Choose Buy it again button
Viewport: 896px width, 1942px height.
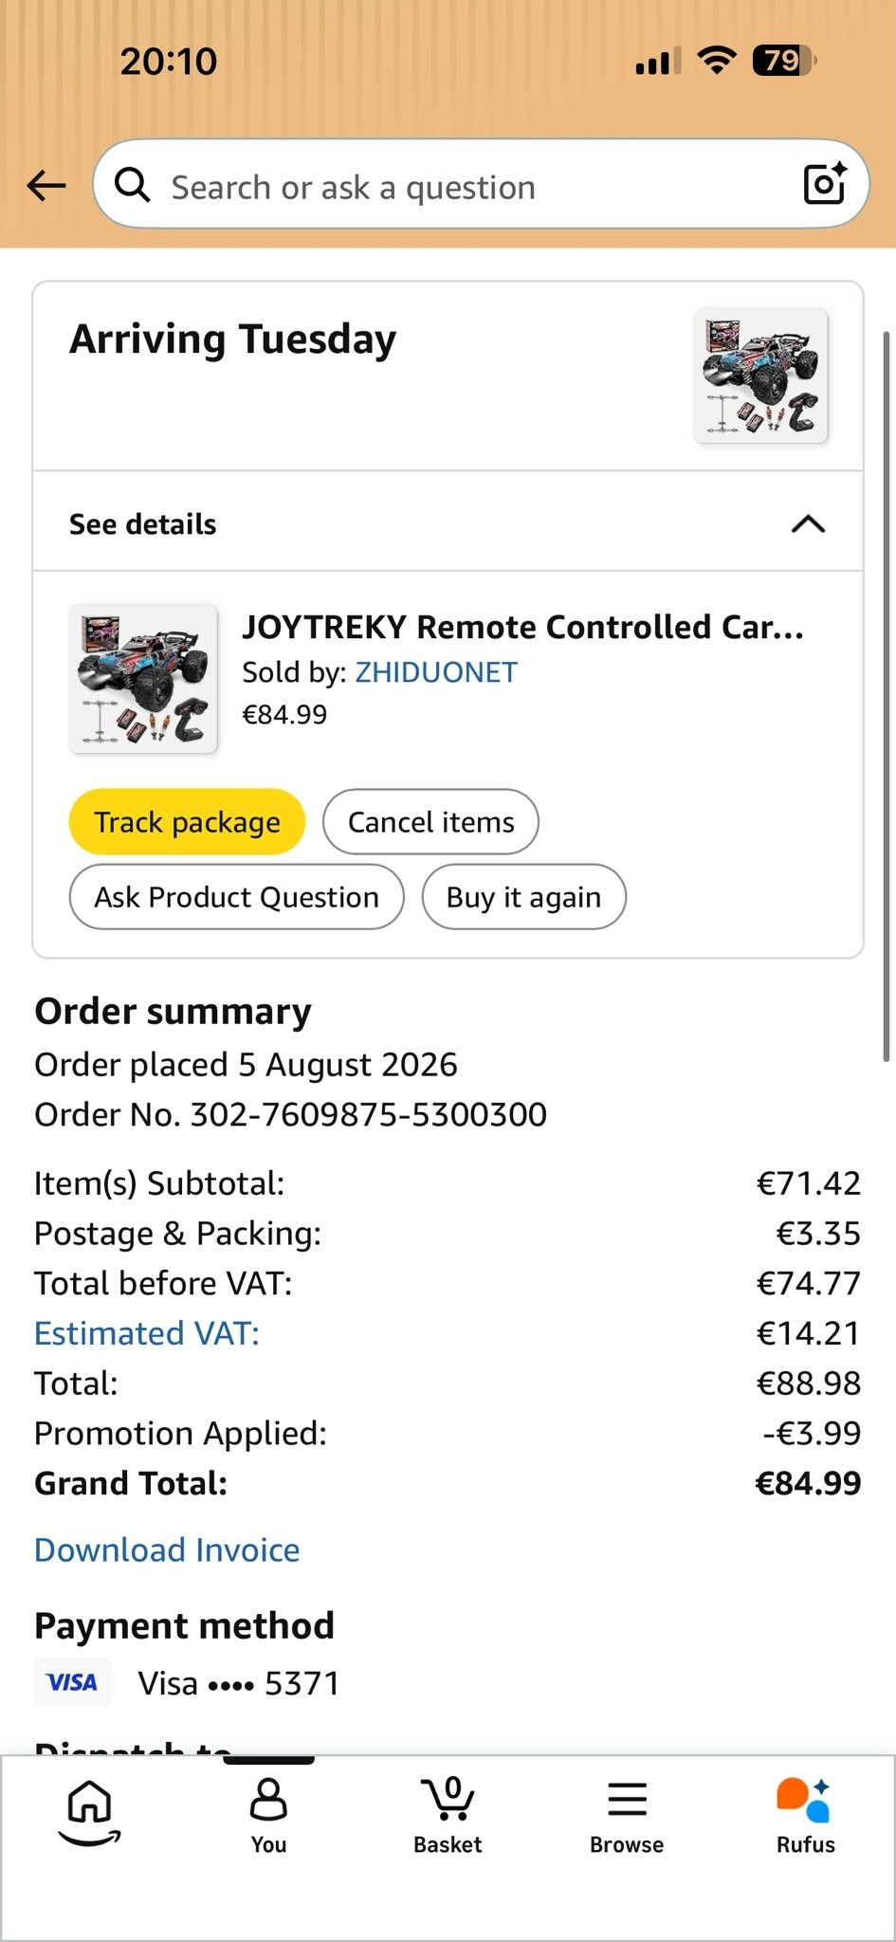point(523,897)
